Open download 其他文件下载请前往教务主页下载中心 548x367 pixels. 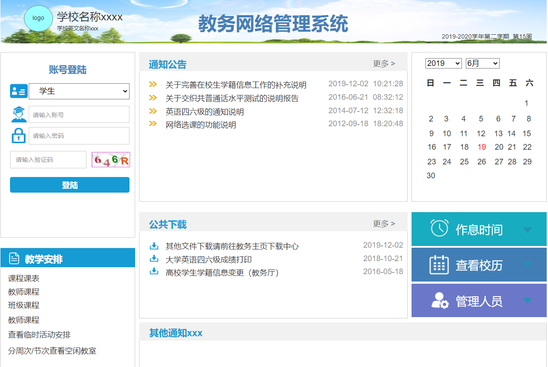(x=232, y=246)
